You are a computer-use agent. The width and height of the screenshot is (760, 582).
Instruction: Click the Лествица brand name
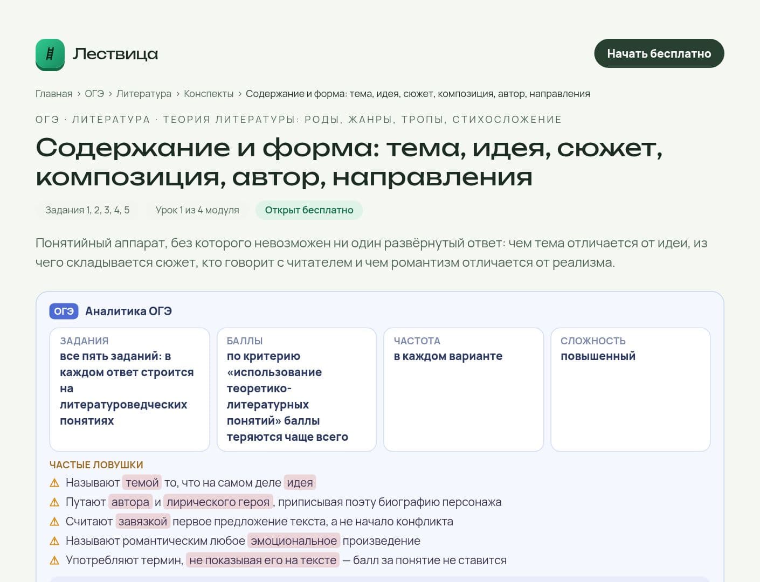coord(115,54)
